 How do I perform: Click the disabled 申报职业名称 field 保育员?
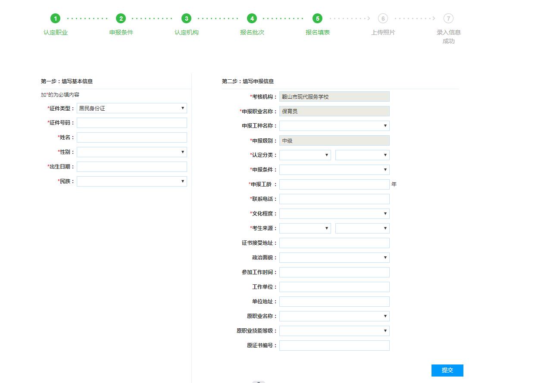click(x=335, y=111)
